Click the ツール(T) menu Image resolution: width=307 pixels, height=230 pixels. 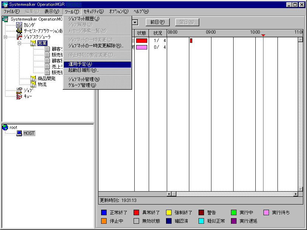coord(72,11)
